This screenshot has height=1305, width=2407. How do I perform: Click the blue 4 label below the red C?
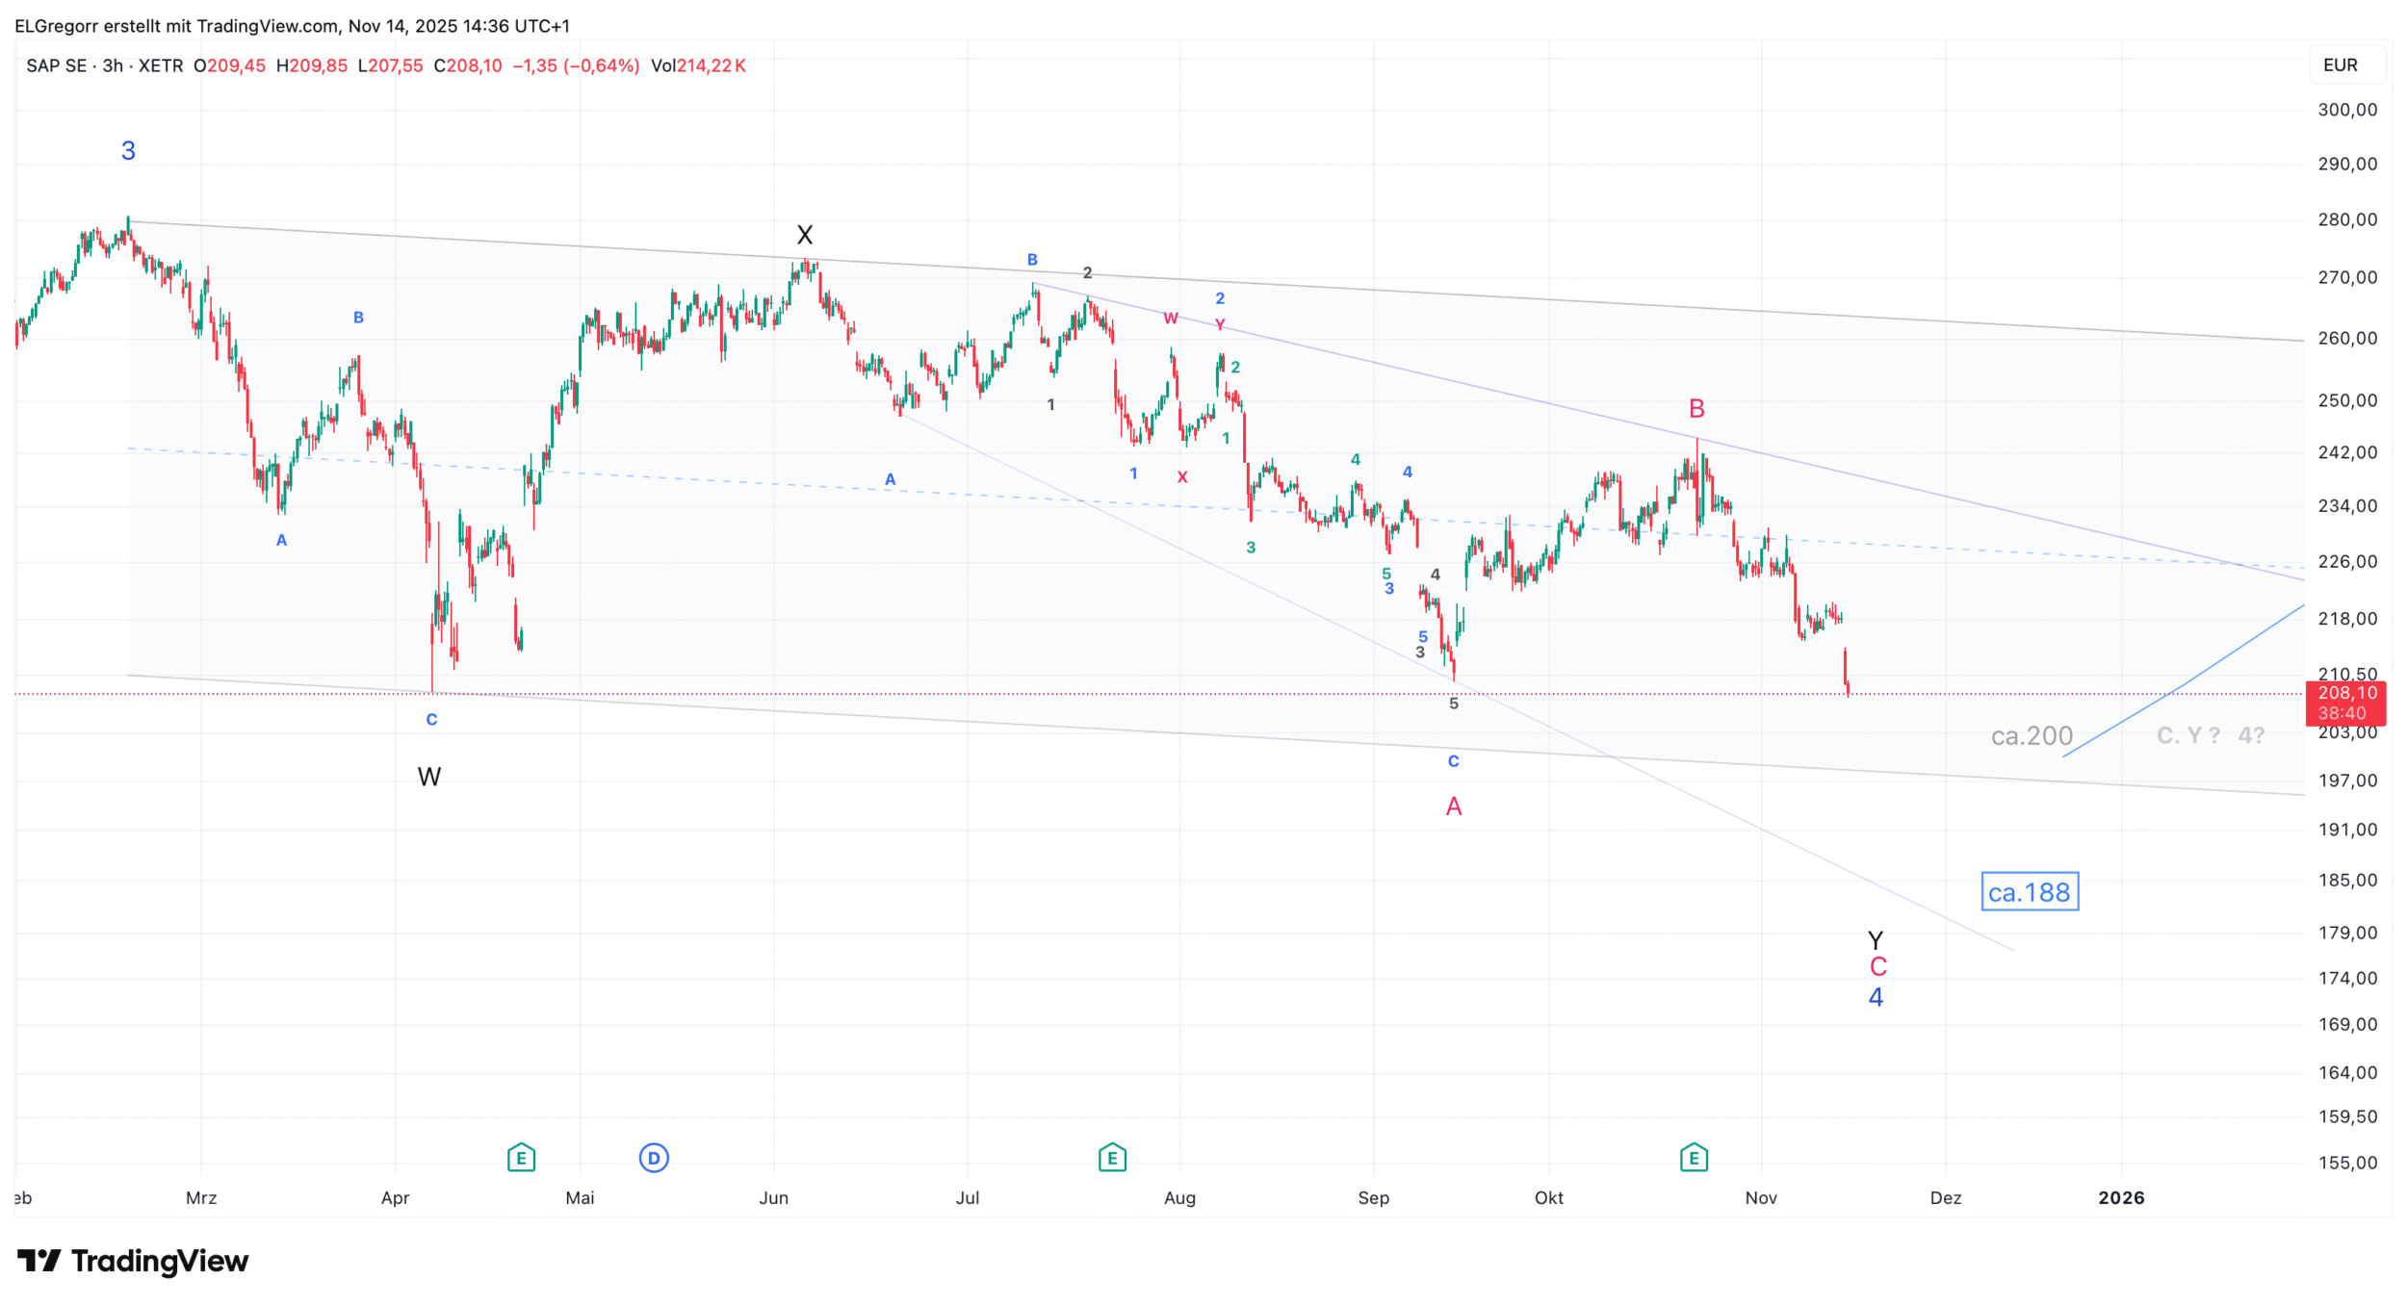(1876, 997)
